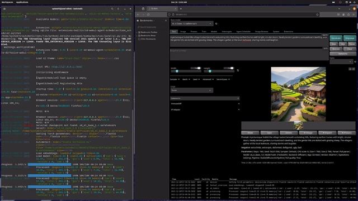The height and width of the screenshot is (201, 358).
Task: Click the Bookmarks Menu folder icon
Action: tap(139, 36)
